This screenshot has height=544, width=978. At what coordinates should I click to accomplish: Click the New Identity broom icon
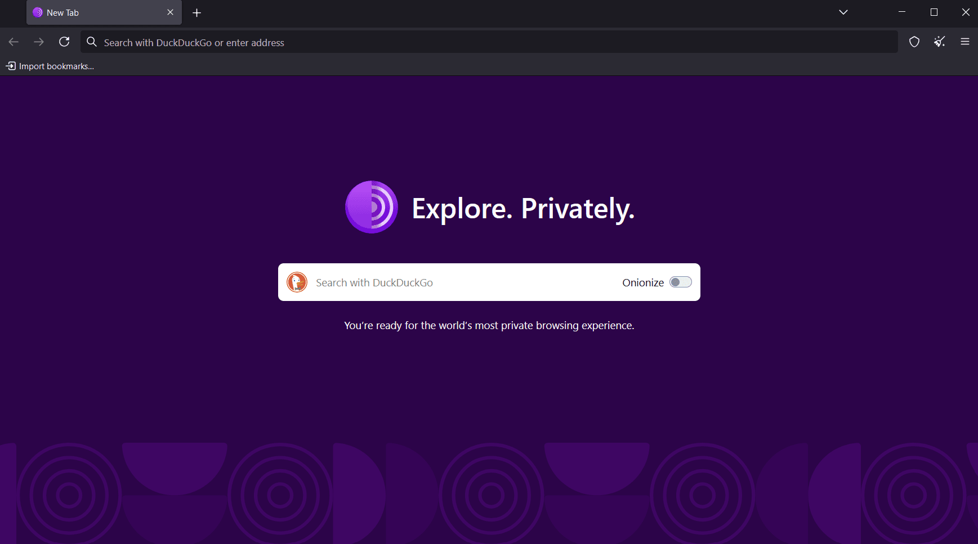click(939, 42)
